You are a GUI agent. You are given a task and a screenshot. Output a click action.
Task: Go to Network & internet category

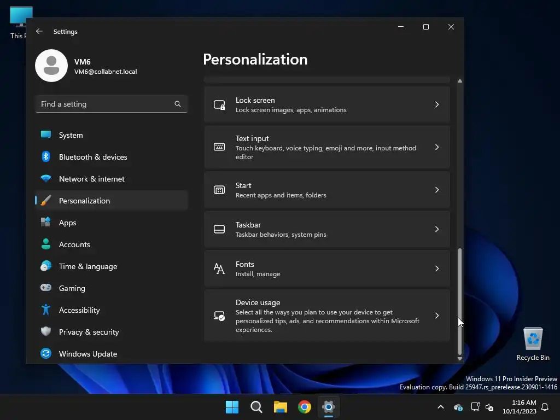coord(112,179)
